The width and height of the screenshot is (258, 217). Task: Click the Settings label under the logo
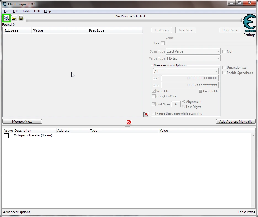pos(249,35)
